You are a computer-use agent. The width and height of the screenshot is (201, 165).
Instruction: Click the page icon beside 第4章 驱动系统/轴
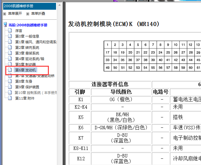pos(10,59)
